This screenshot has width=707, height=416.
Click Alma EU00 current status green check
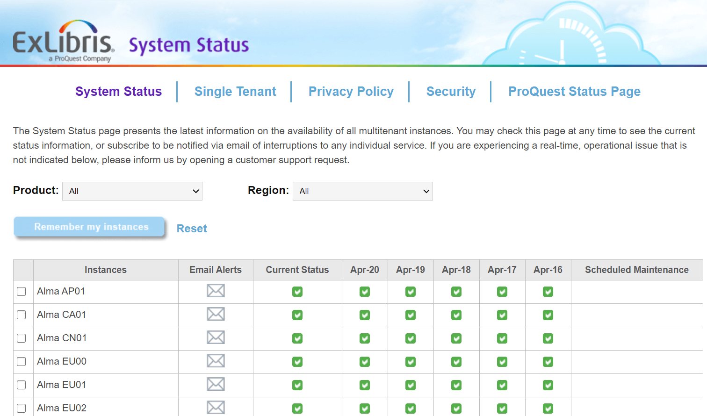(x=297, y=362)
